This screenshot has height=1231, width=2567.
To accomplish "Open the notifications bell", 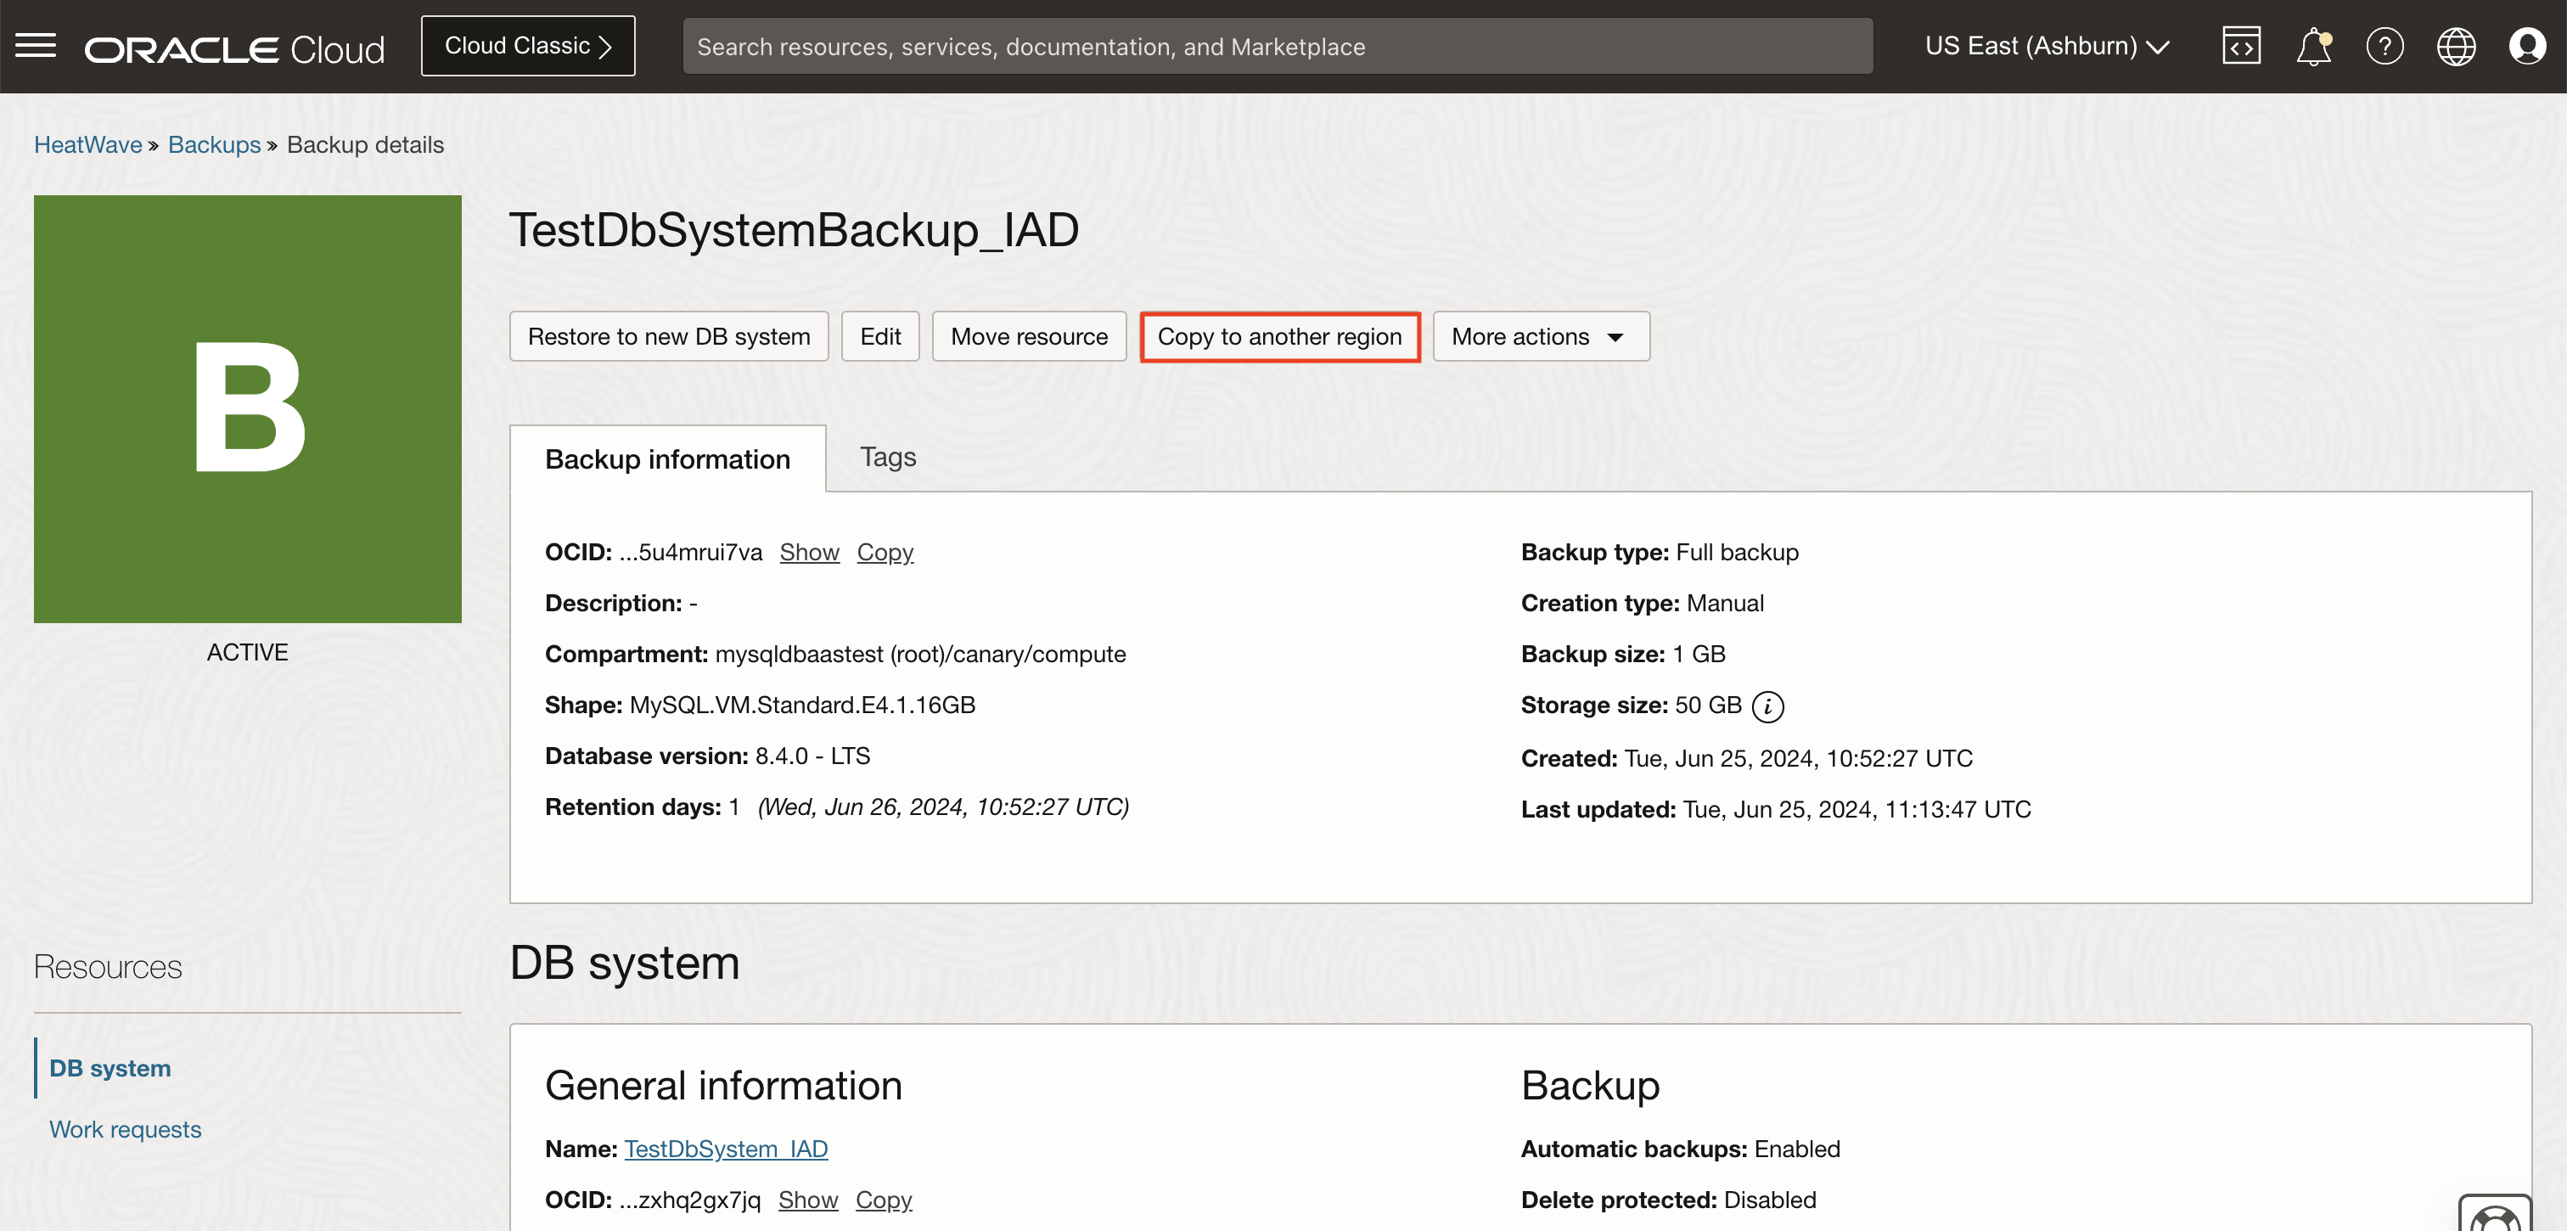I will (x=2313, y=46).
